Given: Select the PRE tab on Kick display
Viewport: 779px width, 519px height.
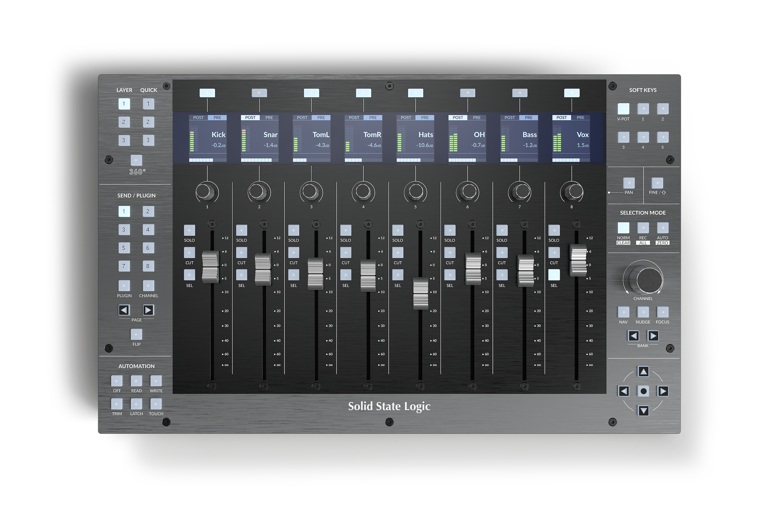Looking at the screenshot, I should pos(217,118).
